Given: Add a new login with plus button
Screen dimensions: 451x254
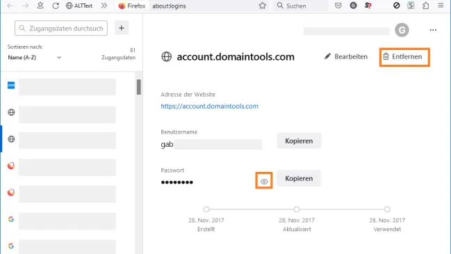Looking at the screenshot, I should click(122, 28).
